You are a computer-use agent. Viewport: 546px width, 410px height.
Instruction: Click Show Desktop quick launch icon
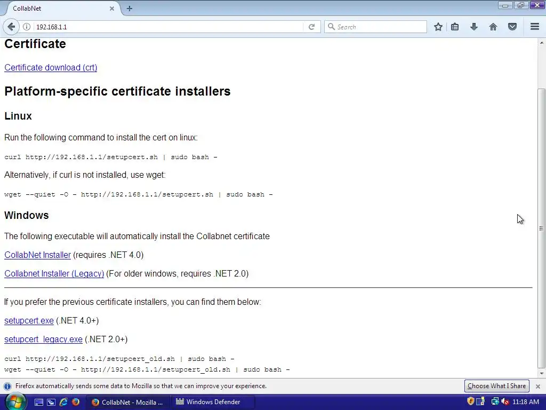coord(38,402)
